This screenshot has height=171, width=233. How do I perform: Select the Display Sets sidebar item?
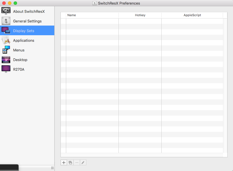[27, 31]
